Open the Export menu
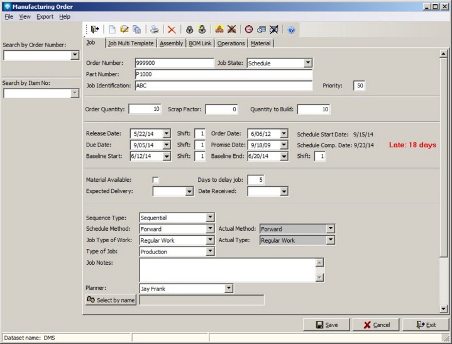Image resolution: width=452 pixels, height=344 pixels. [45, 16]
